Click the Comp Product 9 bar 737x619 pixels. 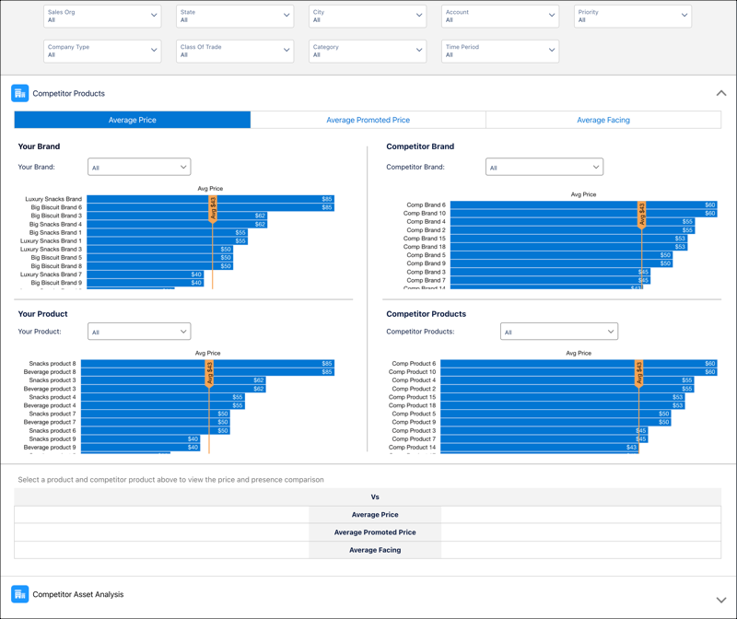(x=556, y=422)
